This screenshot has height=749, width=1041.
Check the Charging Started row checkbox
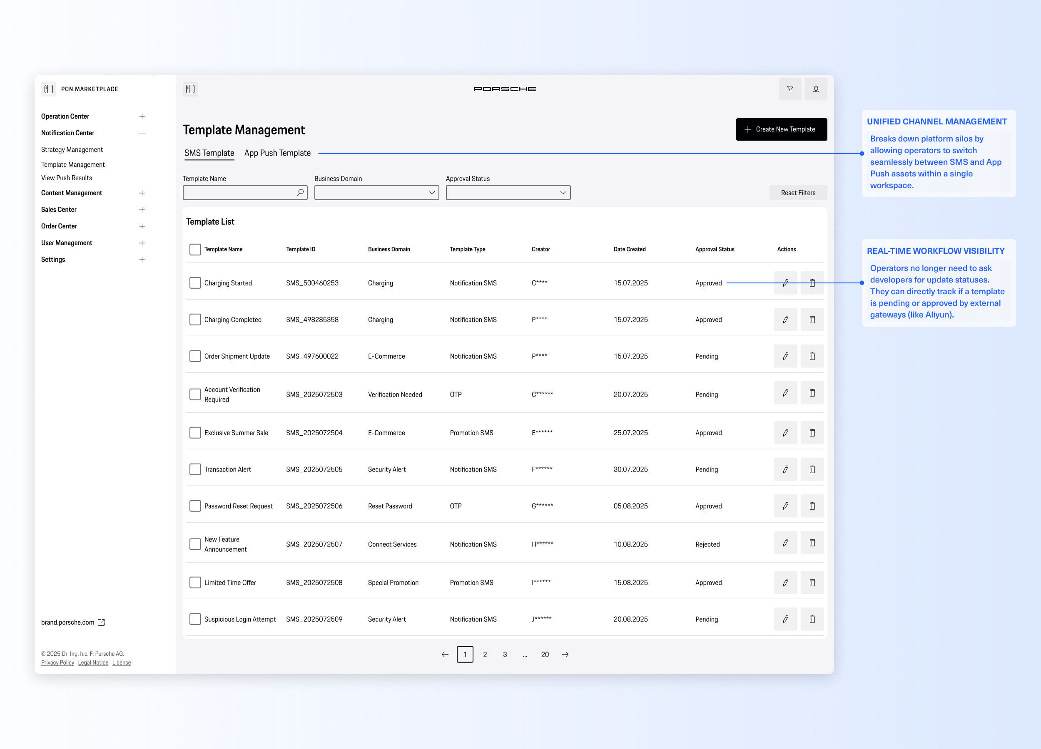coord(195,283)
